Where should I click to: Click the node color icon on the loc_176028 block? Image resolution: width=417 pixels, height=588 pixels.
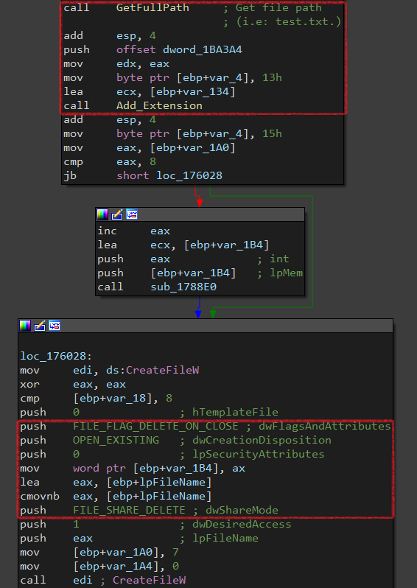25,326
